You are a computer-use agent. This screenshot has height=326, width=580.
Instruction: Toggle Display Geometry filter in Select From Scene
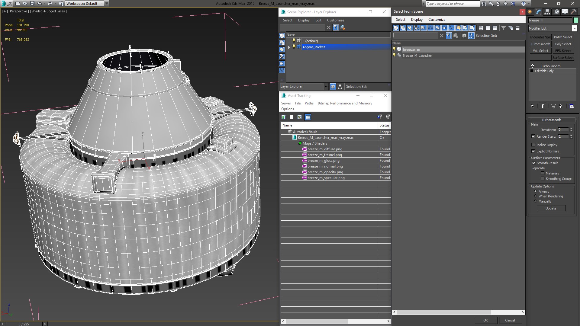(x=396, y=28)
